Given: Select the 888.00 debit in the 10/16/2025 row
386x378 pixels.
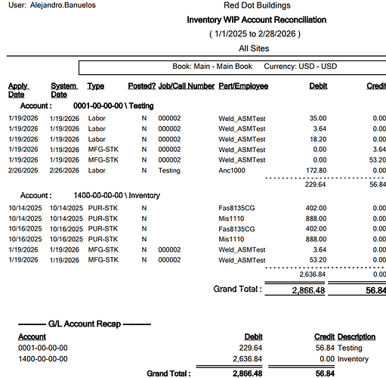Looking at the screenshot, I should point(316,239).
